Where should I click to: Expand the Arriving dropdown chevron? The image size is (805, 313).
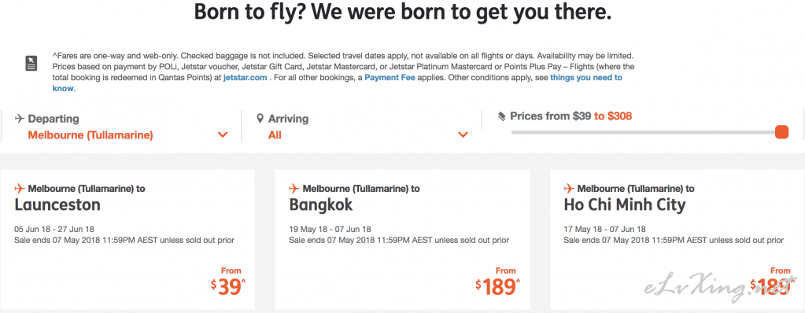[463, 135]
